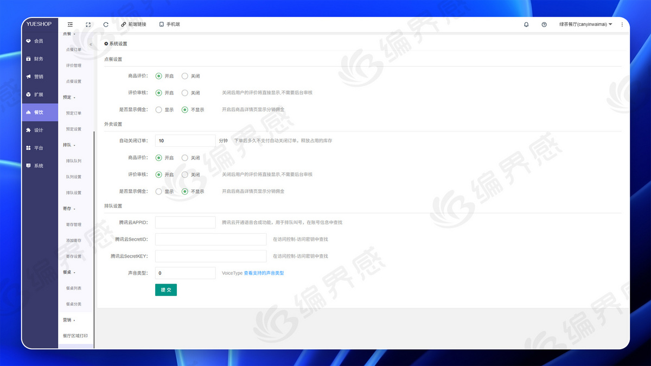Open the vertical three-dot more menu

pos(622,24)
